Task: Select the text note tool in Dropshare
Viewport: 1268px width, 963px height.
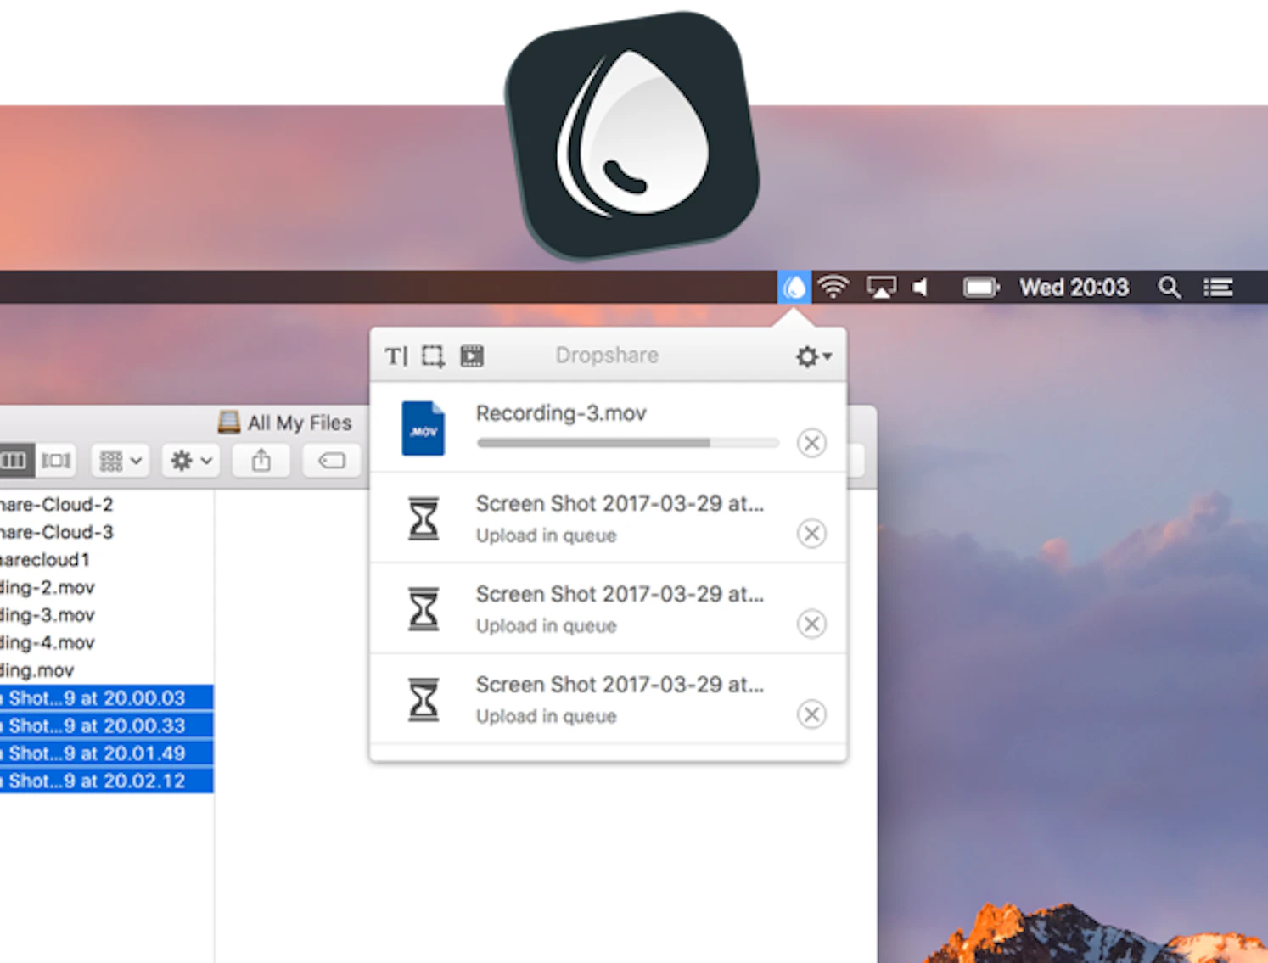Action: pyautogui.click(x=396, y=356)
